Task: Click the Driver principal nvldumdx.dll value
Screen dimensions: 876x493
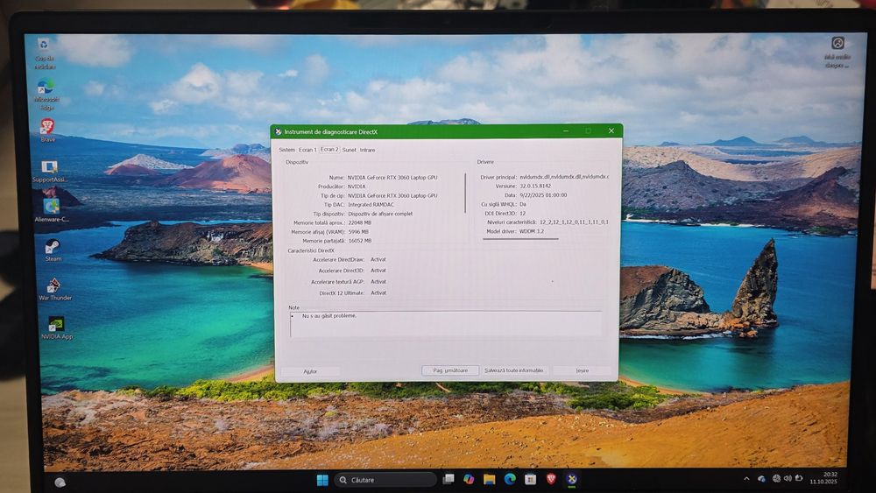Action: [x=564, y=177]
